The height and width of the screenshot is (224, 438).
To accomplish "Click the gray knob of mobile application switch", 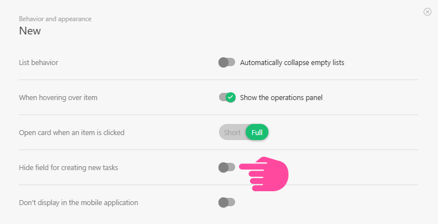I will click(223, 202).
